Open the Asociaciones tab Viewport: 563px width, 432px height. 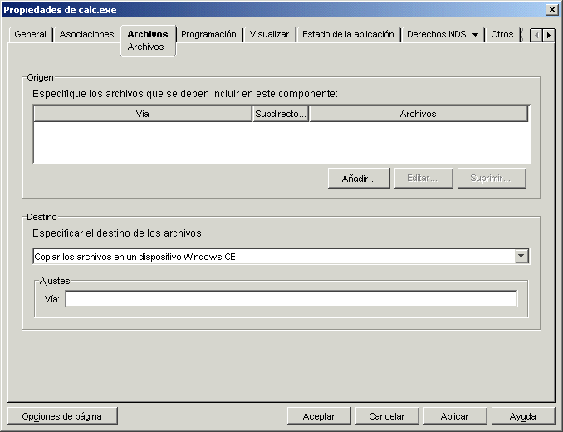point(86,34)
